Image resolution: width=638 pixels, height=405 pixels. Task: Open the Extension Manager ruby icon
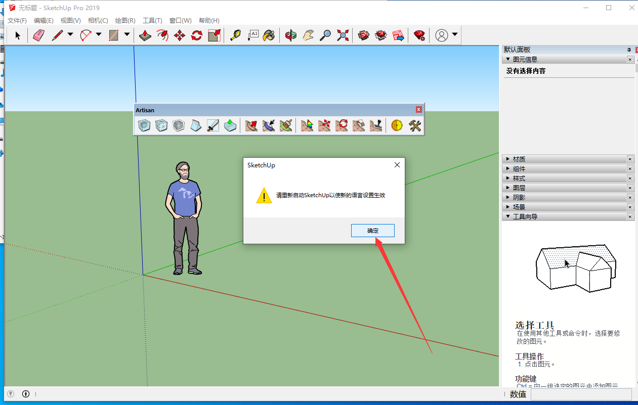point(419,35)
